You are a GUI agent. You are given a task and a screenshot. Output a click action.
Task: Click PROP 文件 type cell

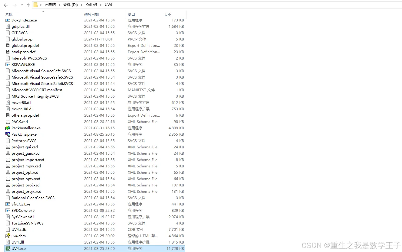click(137, 39)
